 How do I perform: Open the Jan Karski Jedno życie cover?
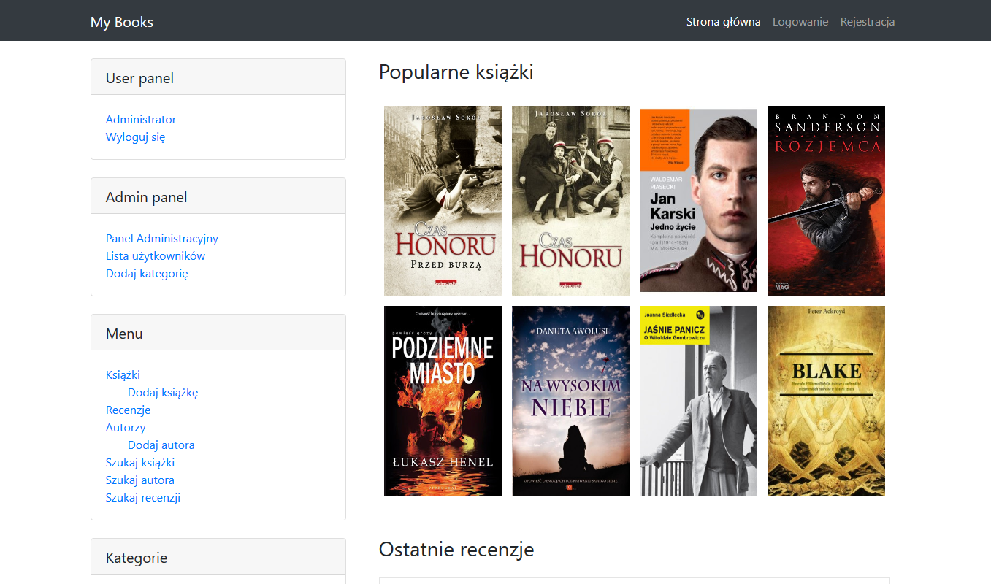pos(698,201)
